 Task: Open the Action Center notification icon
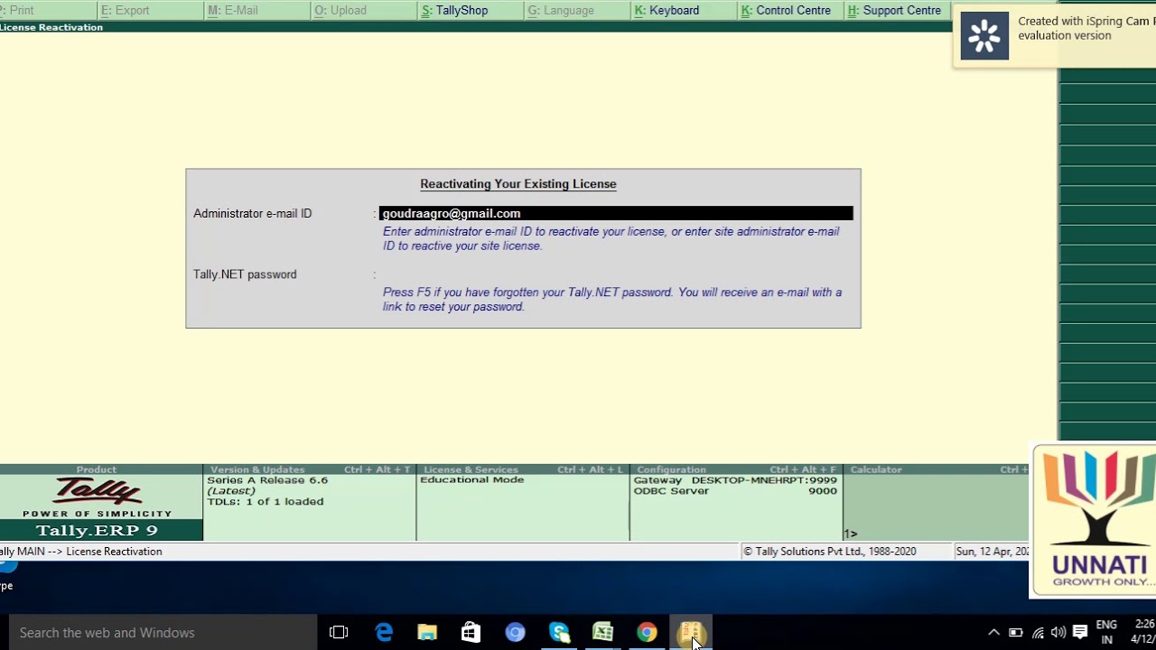pyautogui.click(x=1080, y=633)
